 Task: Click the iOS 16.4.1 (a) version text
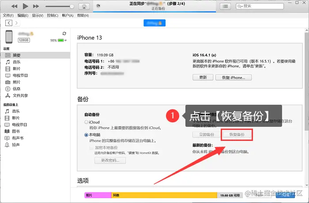pyautogui.click(x=204, y=55)
